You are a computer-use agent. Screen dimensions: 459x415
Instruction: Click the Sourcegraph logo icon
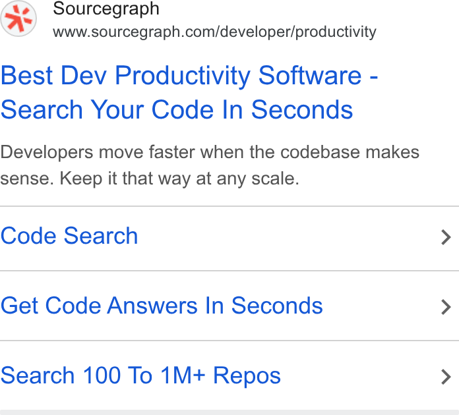point(18,18)
